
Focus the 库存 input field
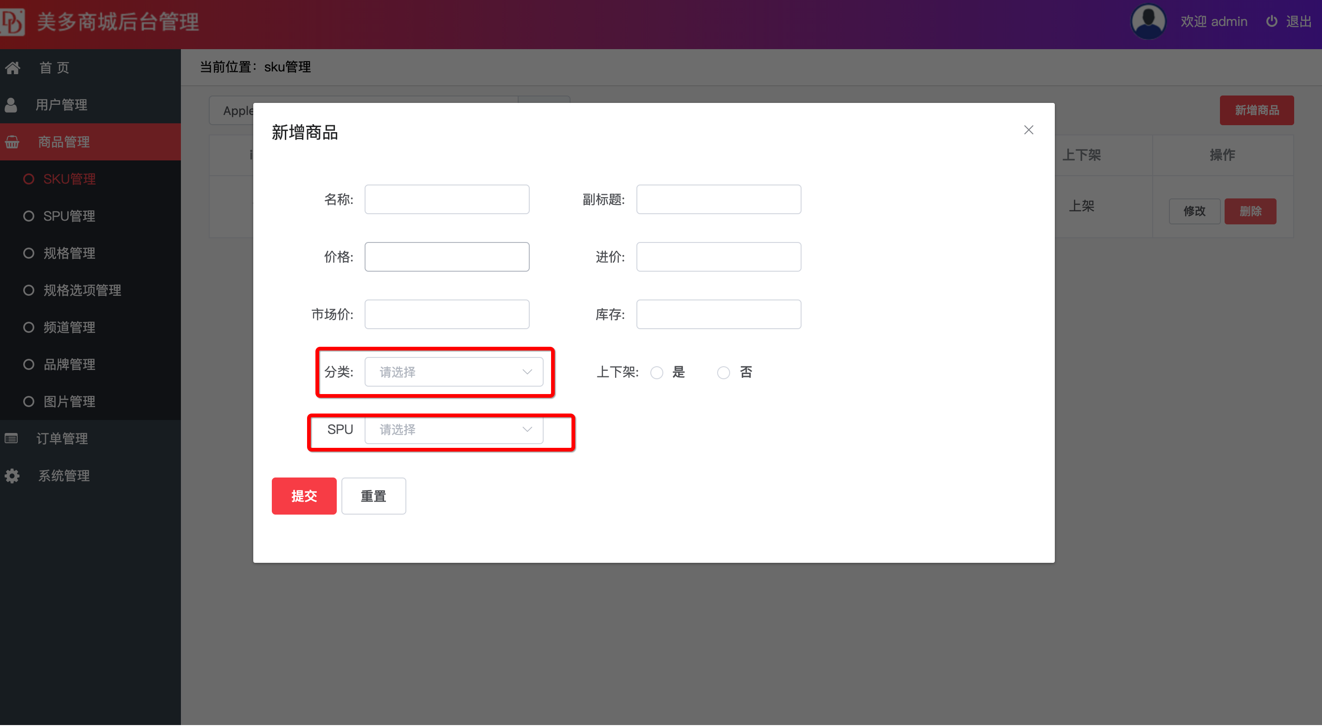(718, 314)
